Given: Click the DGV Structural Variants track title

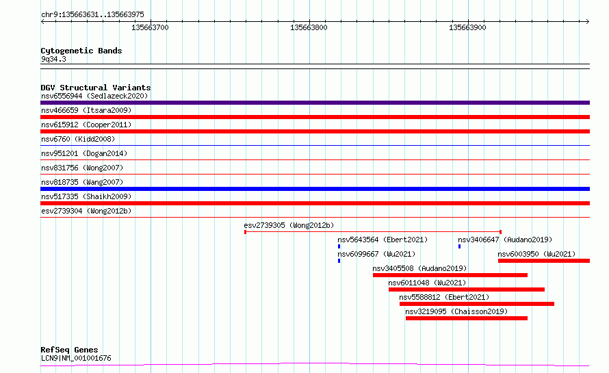Looking at the screenshot, I should (96, 88).
